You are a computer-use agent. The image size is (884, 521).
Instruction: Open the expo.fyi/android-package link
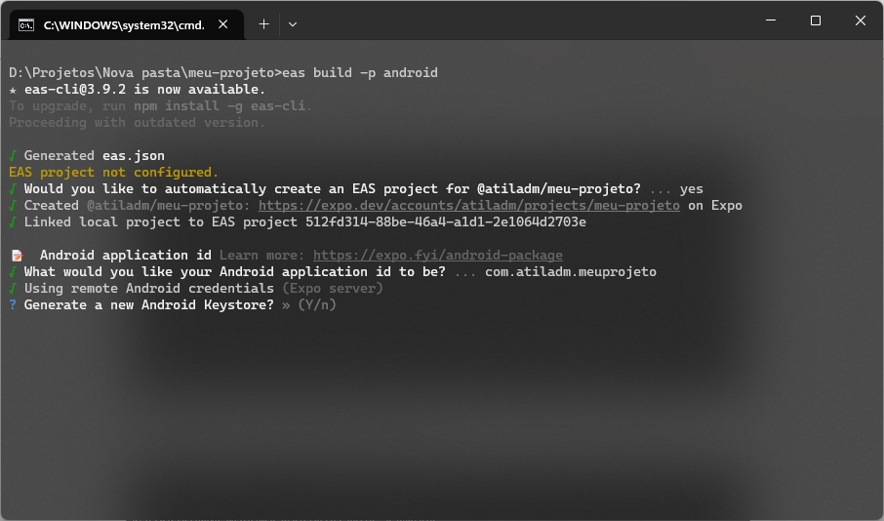tap(438, 256)
